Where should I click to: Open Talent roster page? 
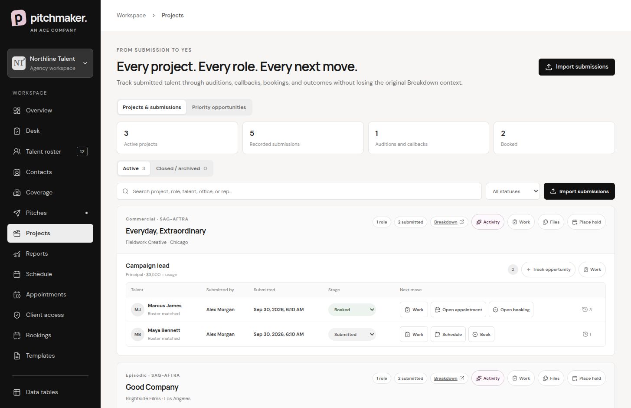coord(50,151)
